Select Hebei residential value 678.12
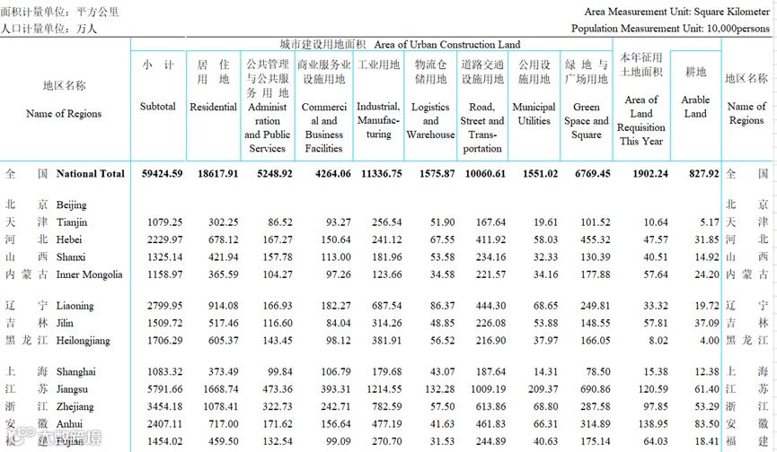The height and width of the screenshot is (452, 777). (x=223, y=239)
